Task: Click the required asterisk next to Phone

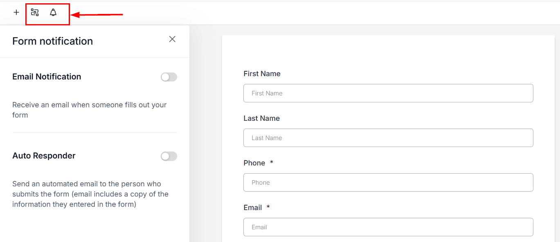Action: click(x=272, y=163)
